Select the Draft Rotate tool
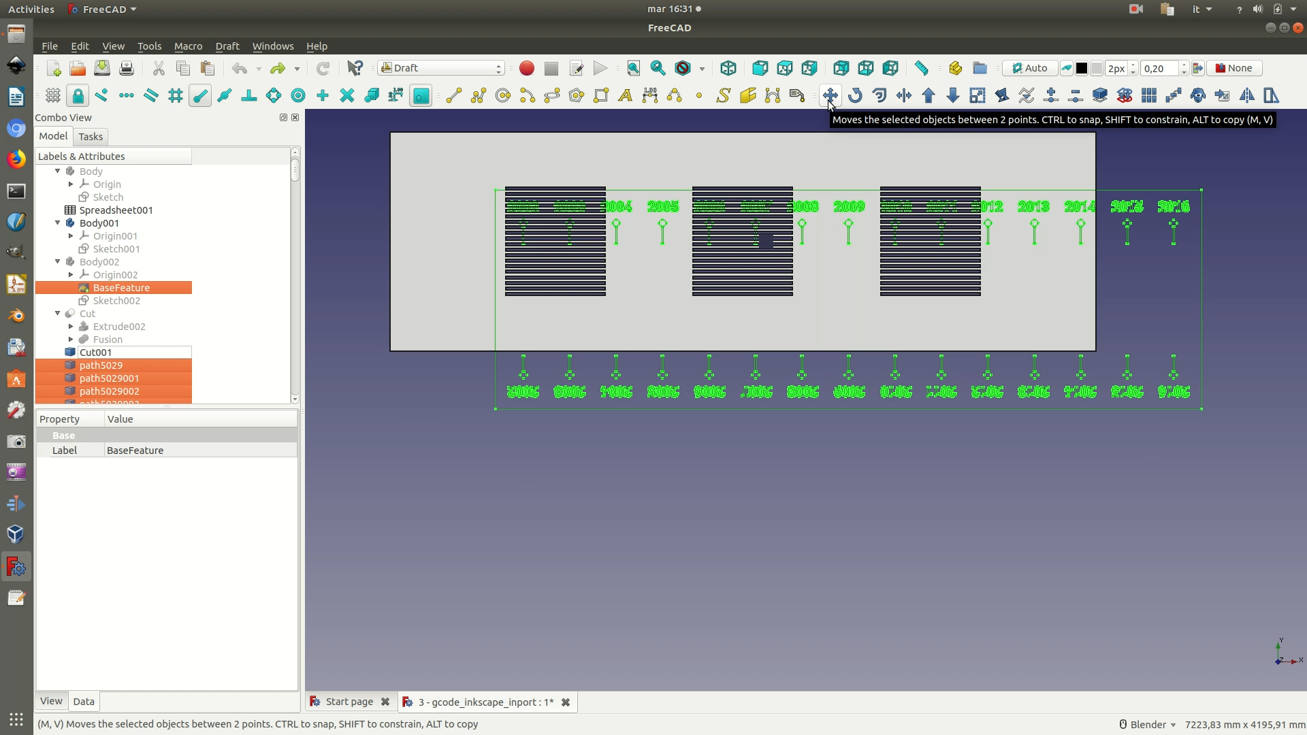 click(855, 96)
